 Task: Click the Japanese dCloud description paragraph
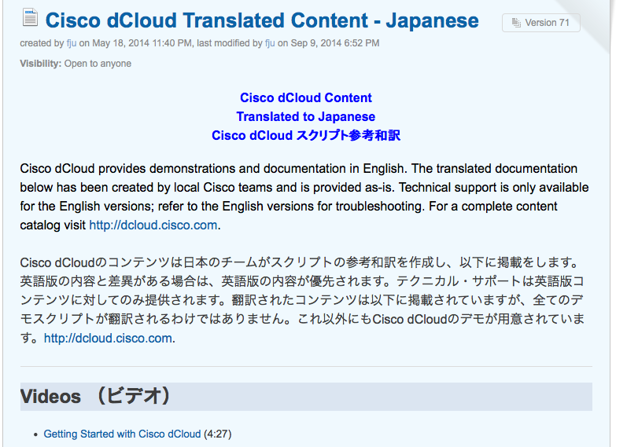click(x=304, y=300)
